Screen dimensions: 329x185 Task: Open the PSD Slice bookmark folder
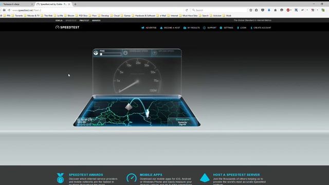tap(81, 15)
